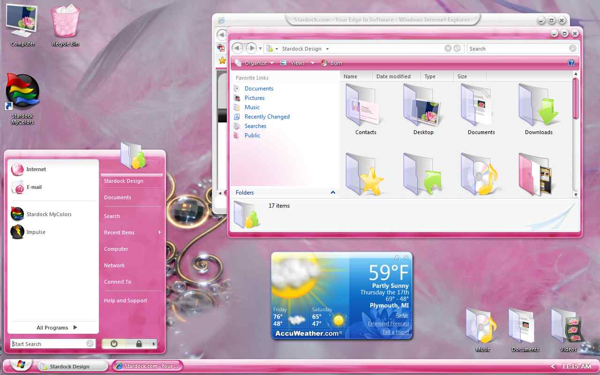Click the Burn toolbar button
Viewport: 600px width, 375px height.
click(x=331, y=63)
